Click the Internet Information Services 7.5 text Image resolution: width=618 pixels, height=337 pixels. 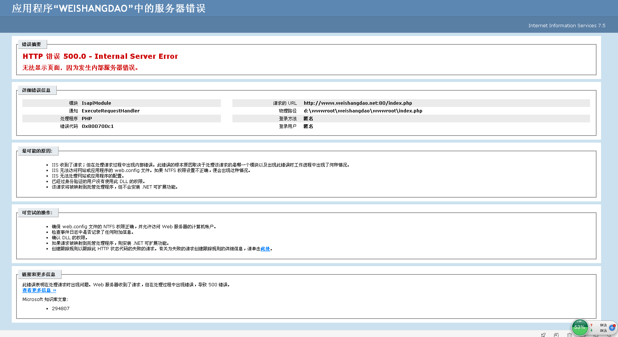pos(566,26)
